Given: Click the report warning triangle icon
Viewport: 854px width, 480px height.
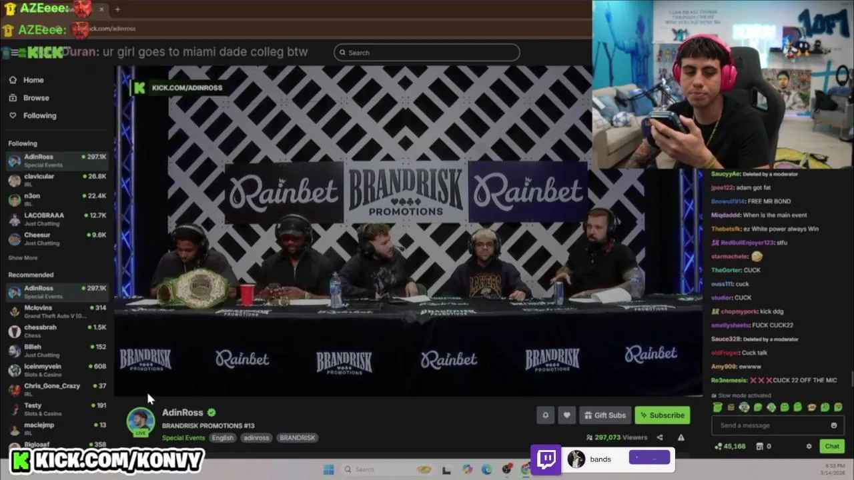Looking at the screenshot, I should pos(681,437).
